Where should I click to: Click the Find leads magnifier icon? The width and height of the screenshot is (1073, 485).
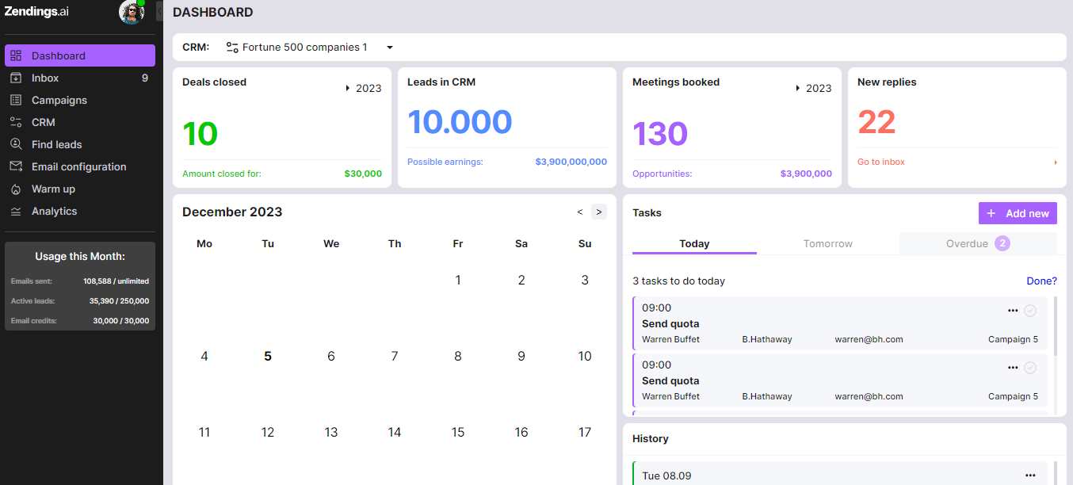(x=16, y=145)
